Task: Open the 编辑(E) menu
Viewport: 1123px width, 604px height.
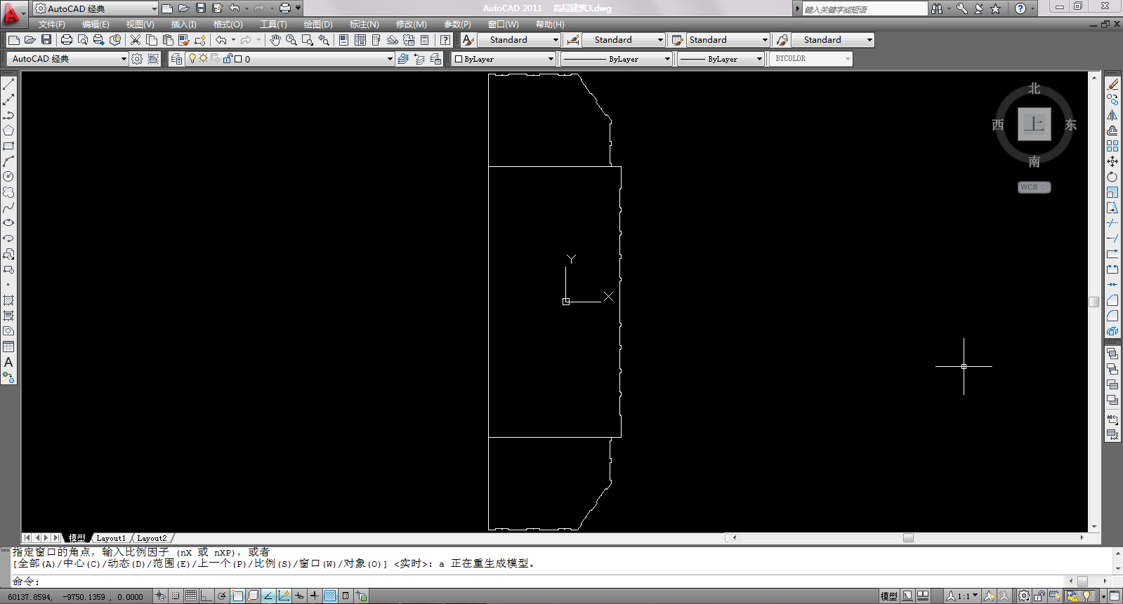Action: (x=96, y=25)
